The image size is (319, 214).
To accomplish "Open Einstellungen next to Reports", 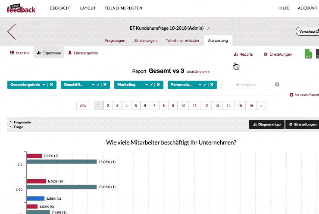I will pos(278,54).
